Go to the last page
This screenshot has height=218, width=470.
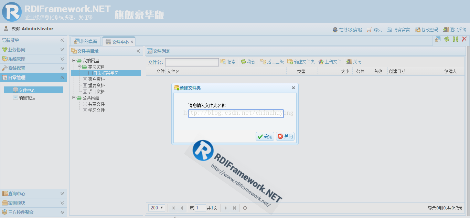pos(235,208)
